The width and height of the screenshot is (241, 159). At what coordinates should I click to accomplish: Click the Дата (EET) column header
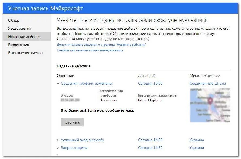tap(146, 75)
